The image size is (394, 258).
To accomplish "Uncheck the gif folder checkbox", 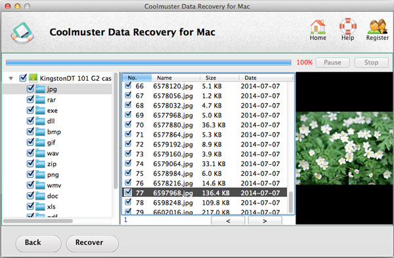I will [30, 142].
